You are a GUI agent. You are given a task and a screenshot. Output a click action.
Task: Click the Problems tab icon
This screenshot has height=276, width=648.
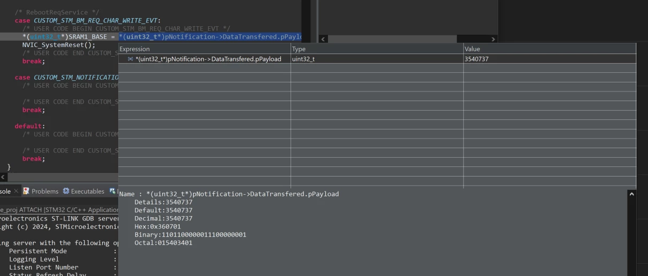(x=25, y=191)
